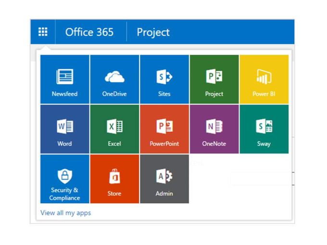327x245 pixels.
Task: Open the purple OneNote tile
Action: click(x=214, y=129)
